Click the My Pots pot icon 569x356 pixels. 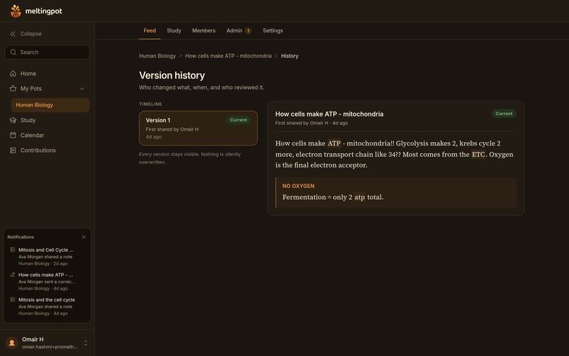click(13, 88)
